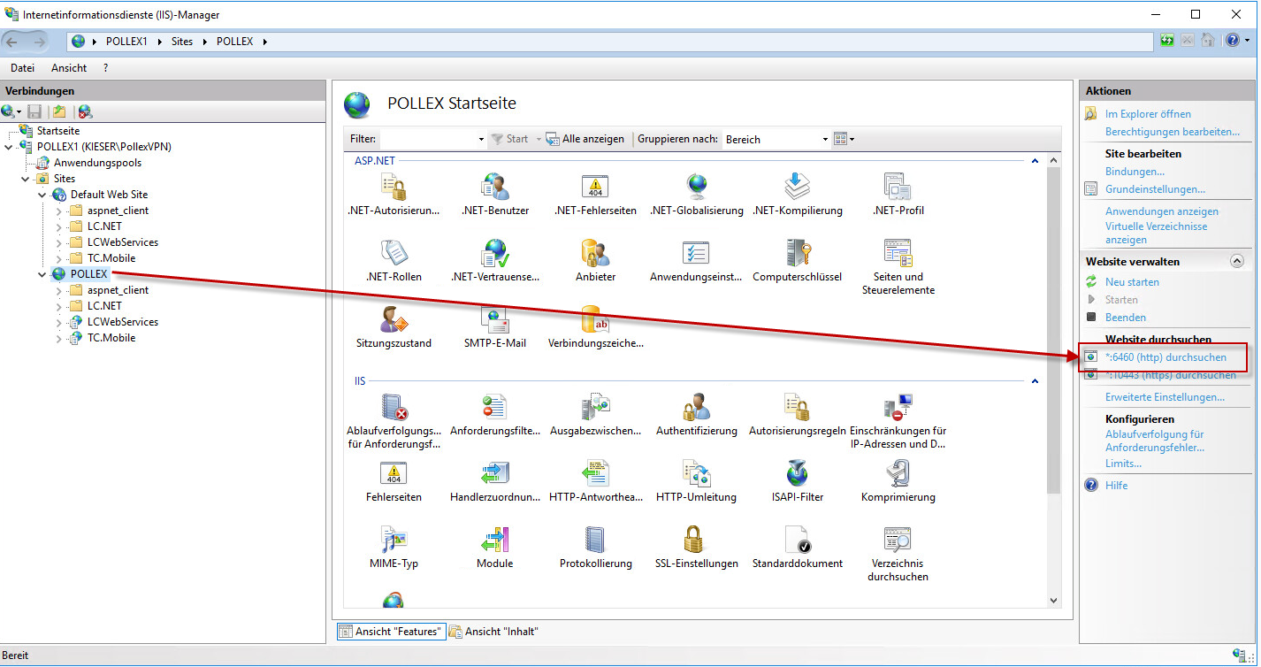Collapse the Default Web Site tree node
The width and height of the screenshot is (1261, 667).
[x=42, y=195]
